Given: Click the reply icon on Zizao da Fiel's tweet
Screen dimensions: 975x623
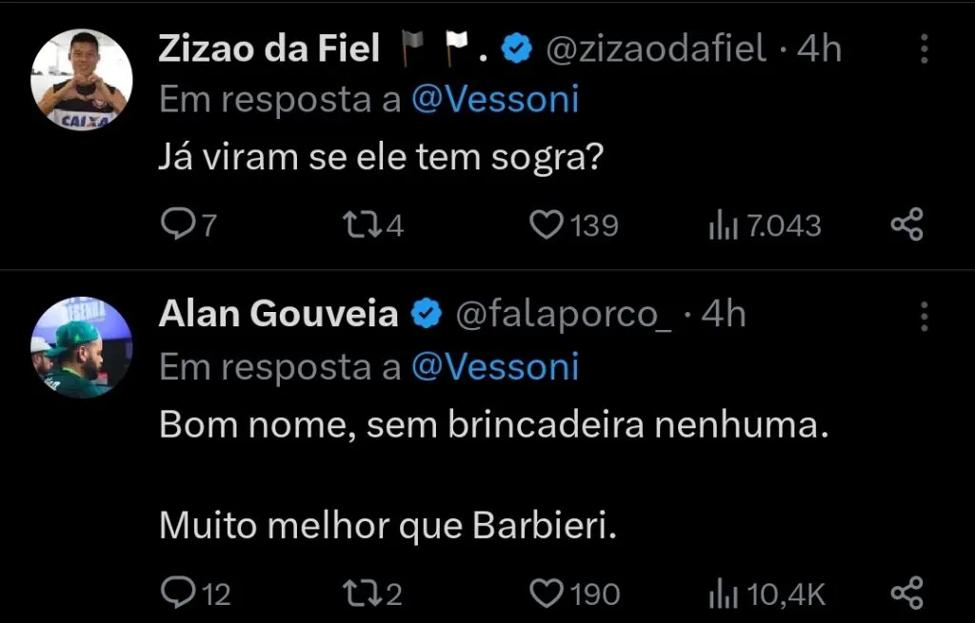Looking at the screenshot, I should tap(181, 224).
